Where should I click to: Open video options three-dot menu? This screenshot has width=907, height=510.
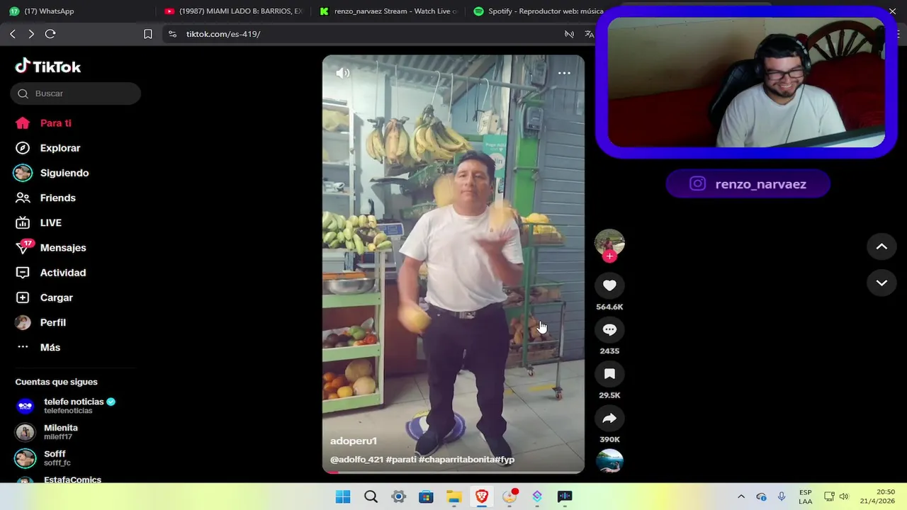[x=564, y=73]
